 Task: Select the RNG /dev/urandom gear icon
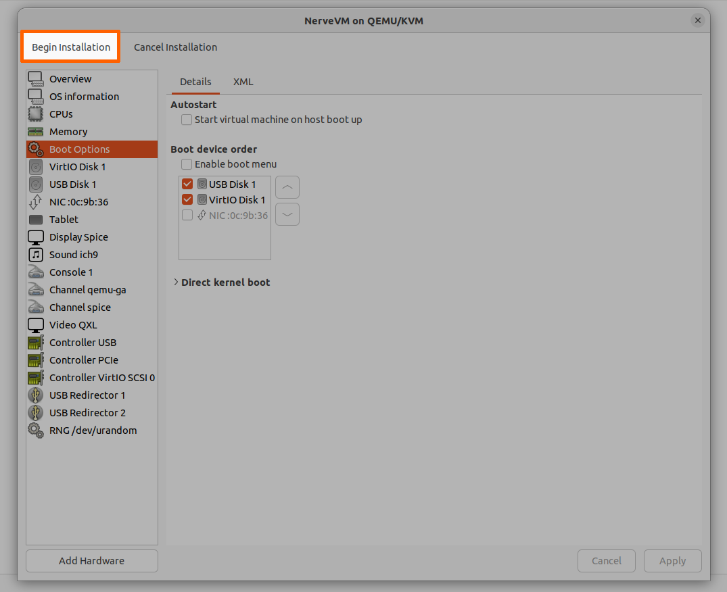[36, 430]
